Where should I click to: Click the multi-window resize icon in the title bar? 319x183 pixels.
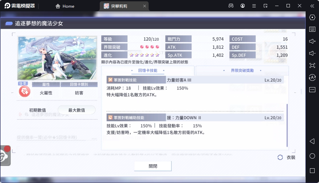265,6
